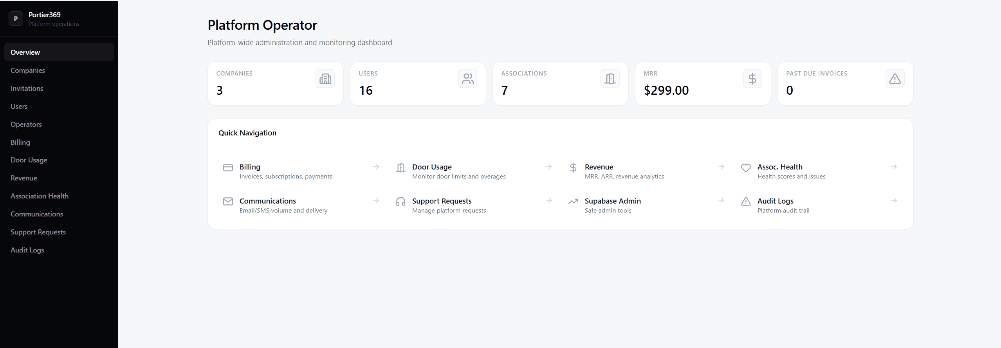1001x348 pixels.
Task: Click the Communications envelope icon
Action: 228,202
